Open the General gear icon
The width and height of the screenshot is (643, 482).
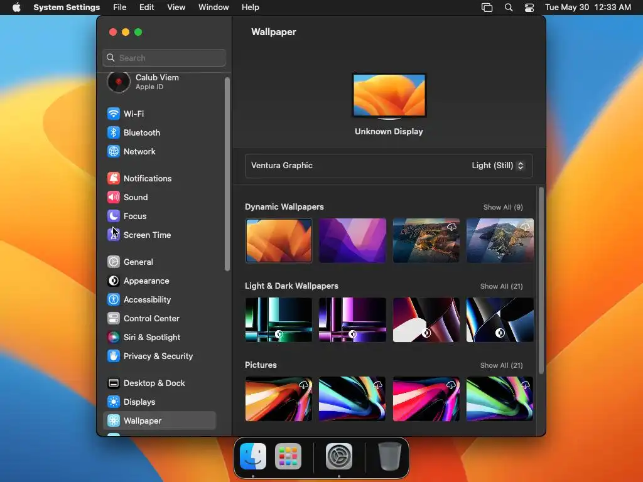tap(114, 262)
